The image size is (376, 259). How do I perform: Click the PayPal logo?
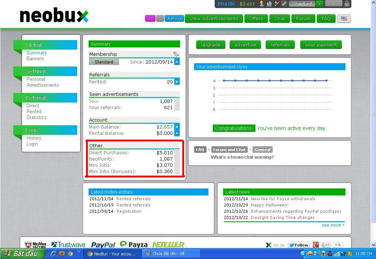point(103,245)
